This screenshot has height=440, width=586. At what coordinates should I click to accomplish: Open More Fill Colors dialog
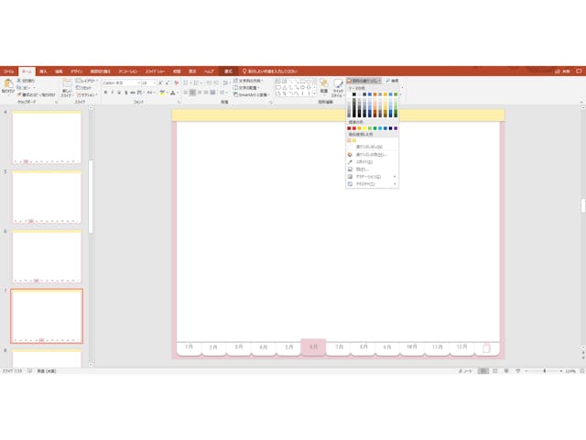point(366,155)
